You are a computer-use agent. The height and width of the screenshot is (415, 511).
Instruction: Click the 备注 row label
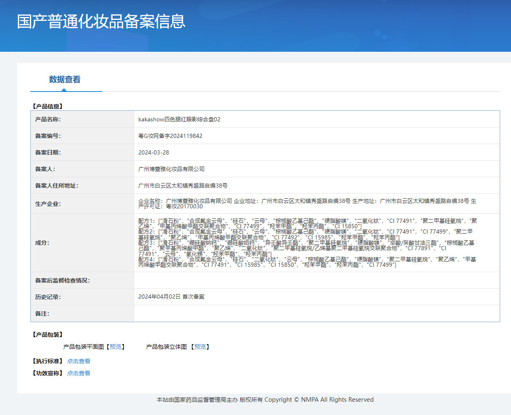[x=42, y=314]
